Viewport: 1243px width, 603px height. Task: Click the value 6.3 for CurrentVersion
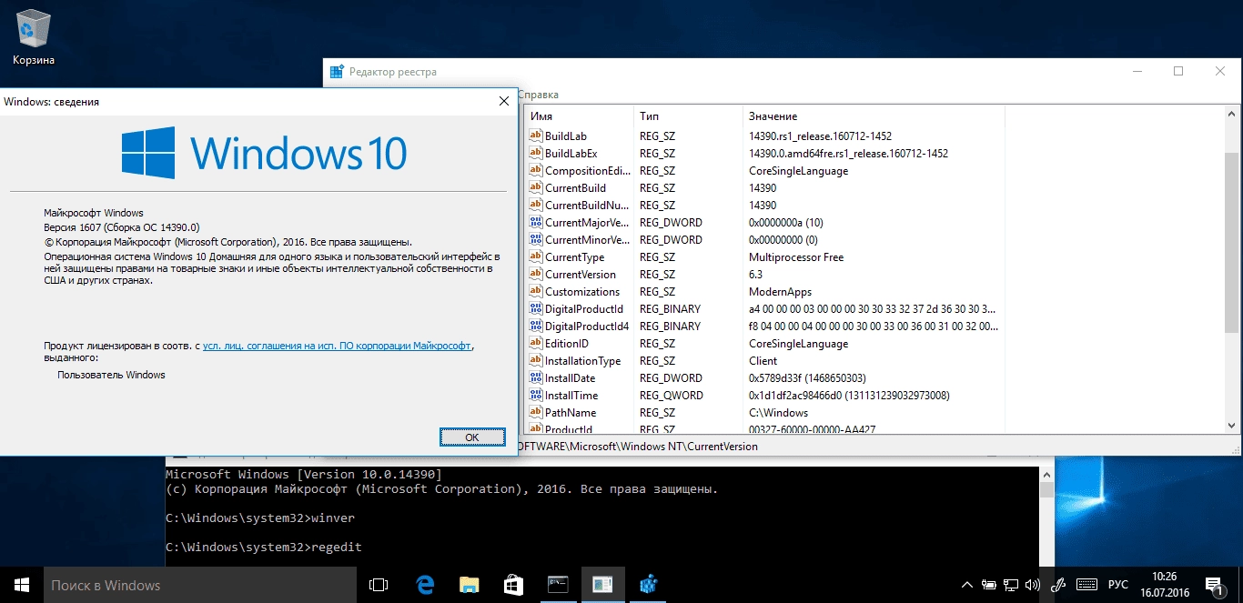pyautogui.click(x=756, y=275)
